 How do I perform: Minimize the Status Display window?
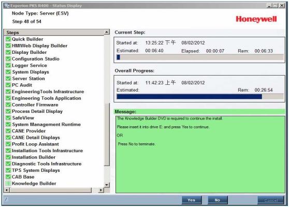pos(269,6)
